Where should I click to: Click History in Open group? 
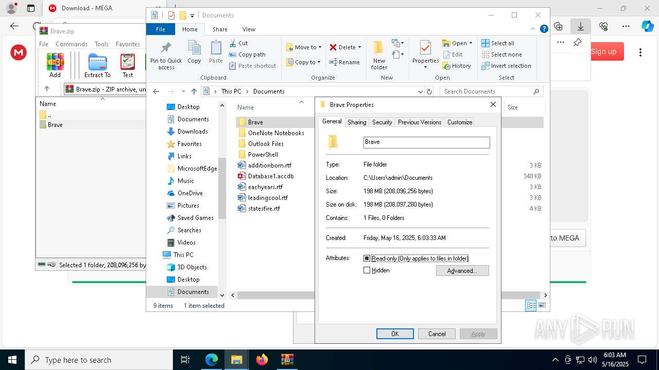pyautogui.click(x=457, y=66)
